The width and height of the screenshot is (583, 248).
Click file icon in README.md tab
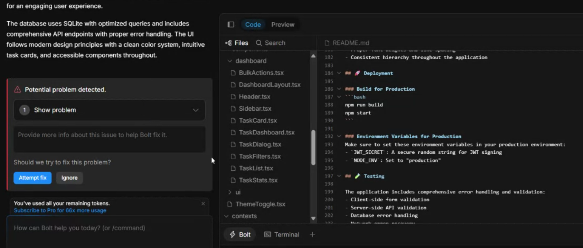(327, 43)
